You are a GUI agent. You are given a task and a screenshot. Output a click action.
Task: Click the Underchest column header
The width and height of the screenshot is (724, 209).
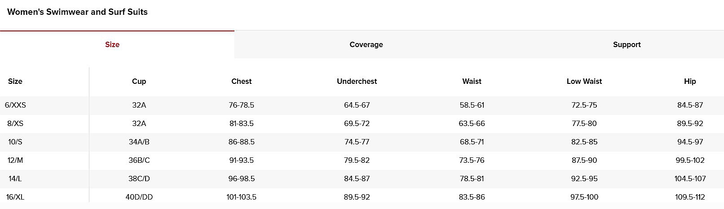pos(357,81)
